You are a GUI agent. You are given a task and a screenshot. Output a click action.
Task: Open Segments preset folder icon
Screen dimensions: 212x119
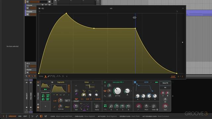(52, 82)
